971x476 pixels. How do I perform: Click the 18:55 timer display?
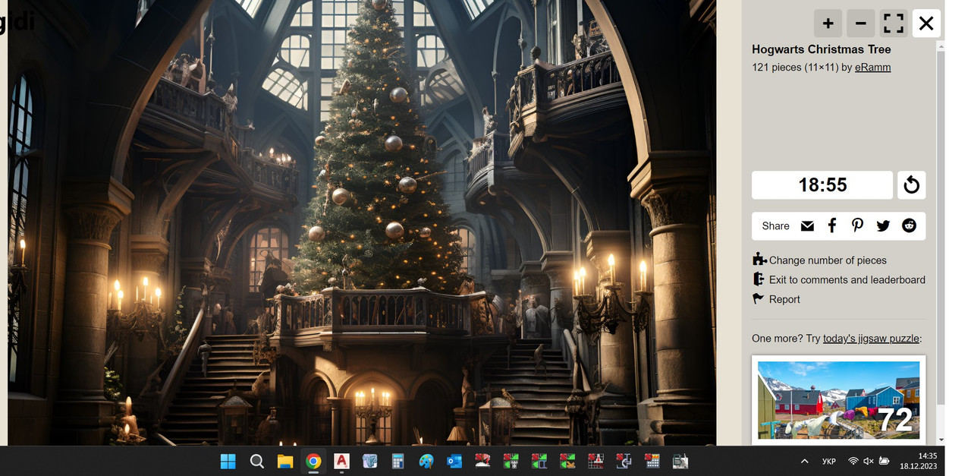coord(822,185)
